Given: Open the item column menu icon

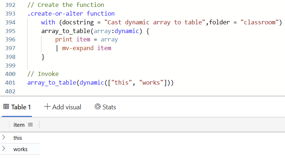Looking at the screenshot, I should (30, 125).
